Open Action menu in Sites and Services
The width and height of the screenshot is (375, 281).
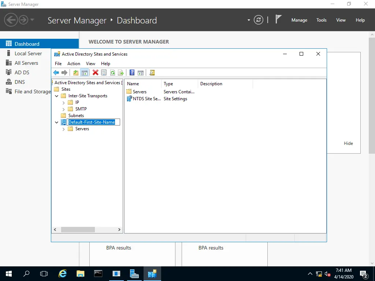click(x=74, y=64)
